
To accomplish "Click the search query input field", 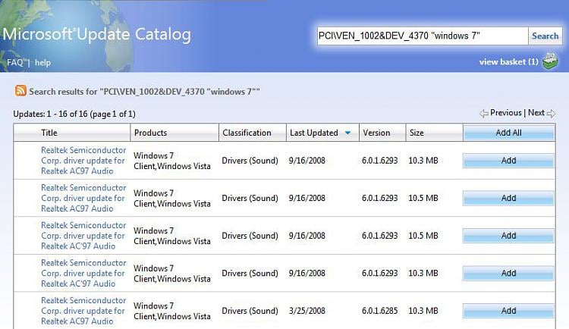I will tap(423, 36).
